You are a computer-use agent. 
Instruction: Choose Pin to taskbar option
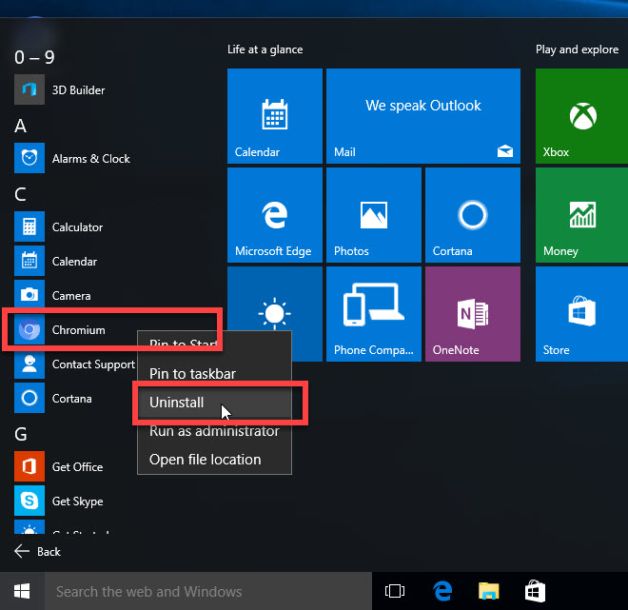[192, 374]
